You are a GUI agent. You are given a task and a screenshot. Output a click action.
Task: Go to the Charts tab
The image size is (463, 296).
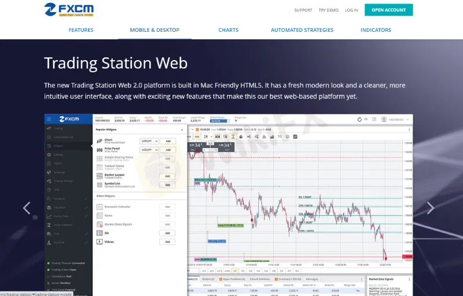click(228, 30)
